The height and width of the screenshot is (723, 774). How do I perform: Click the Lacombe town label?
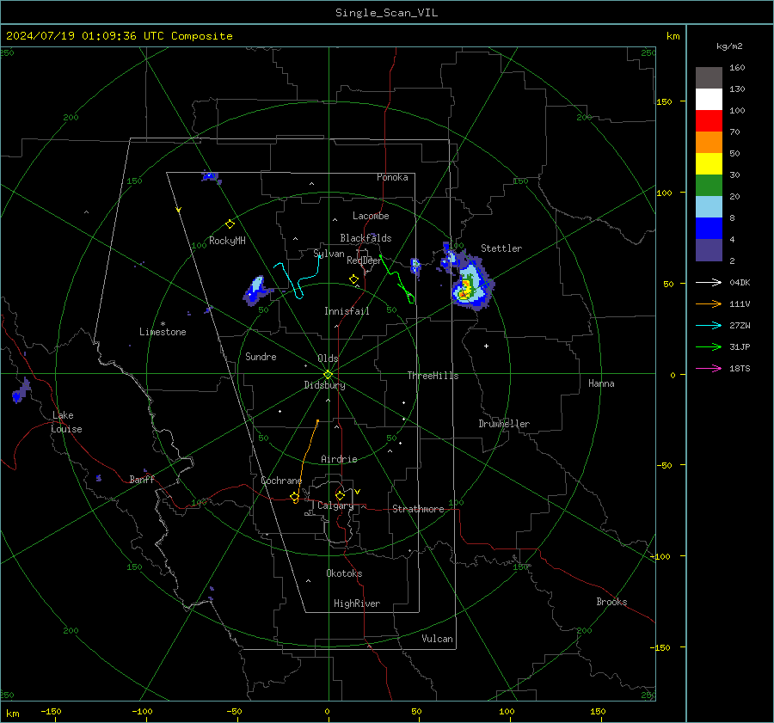(371, 216)
